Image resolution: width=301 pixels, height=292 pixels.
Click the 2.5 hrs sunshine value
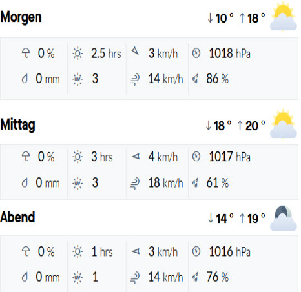106,54
